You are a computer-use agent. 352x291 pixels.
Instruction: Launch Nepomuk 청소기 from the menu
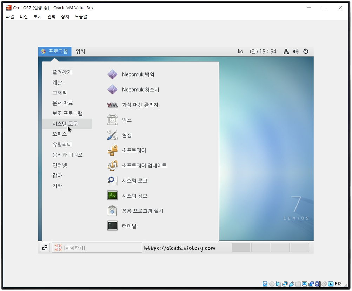(x=133, y=90)
